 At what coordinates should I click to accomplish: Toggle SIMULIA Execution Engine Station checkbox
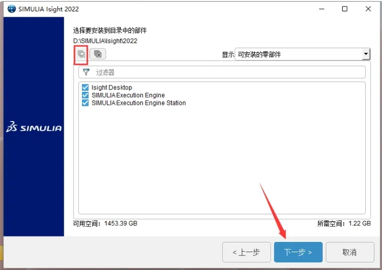(x=85, y=103)
